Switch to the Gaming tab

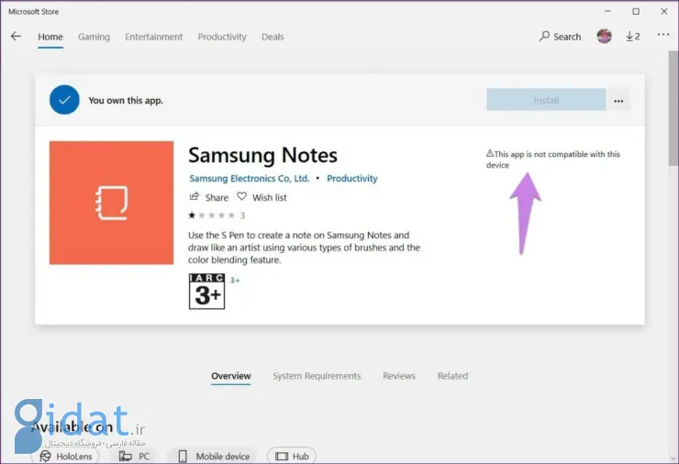click(94, 37)
